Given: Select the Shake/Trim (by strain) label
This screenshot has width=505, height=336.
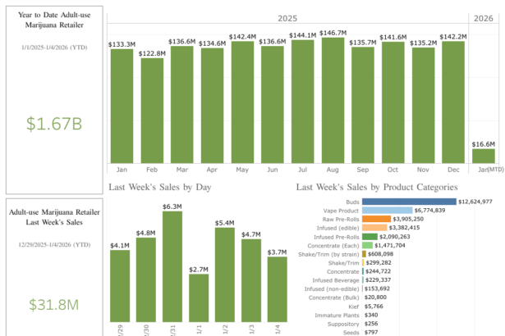Looking at the screenshot, I should click(328, 254).
